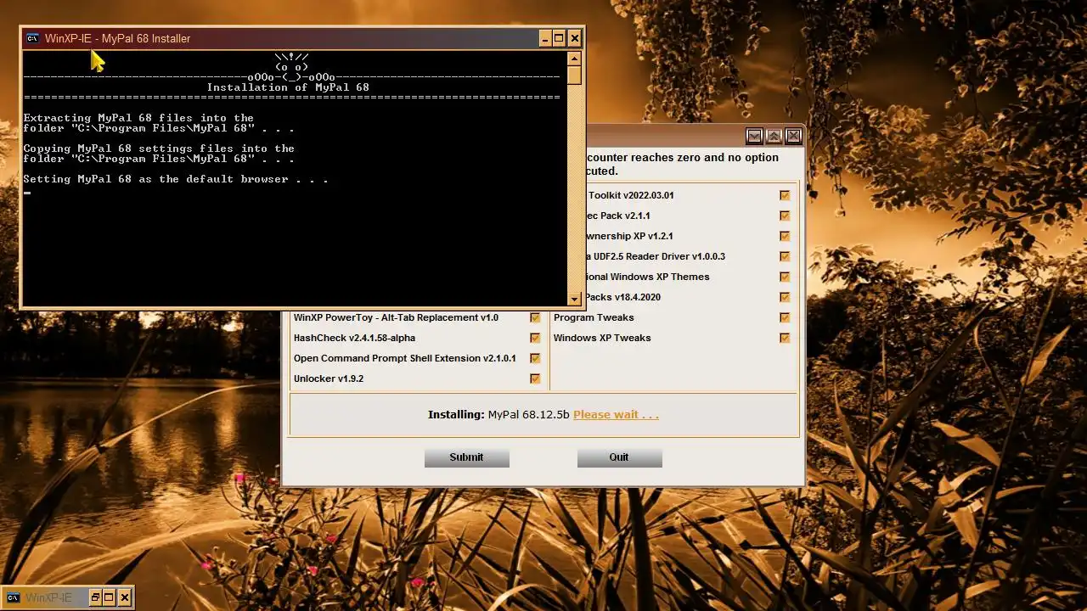The width and height of the screenshot is (1087, 611).
Task: Roll up the setup dialog with double-chevron-up button
Action: (774, 136)
